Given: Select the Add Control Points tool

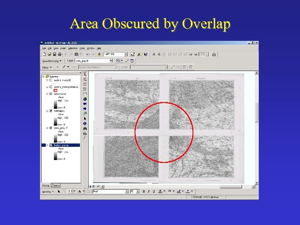Looking at the screenshot, I should tap(127, 61).
